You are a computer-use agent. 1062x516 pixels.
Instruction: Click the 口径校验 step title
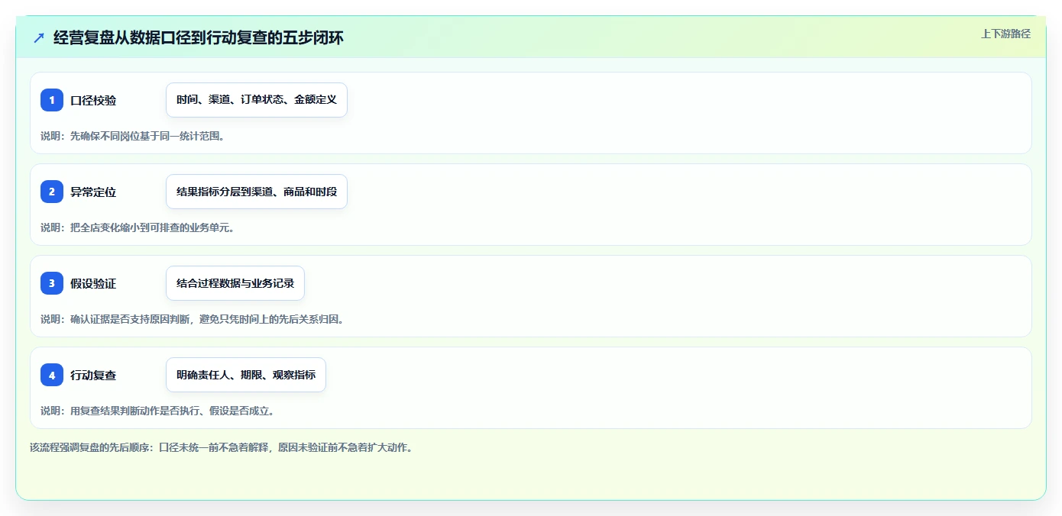tap(93, 100)
